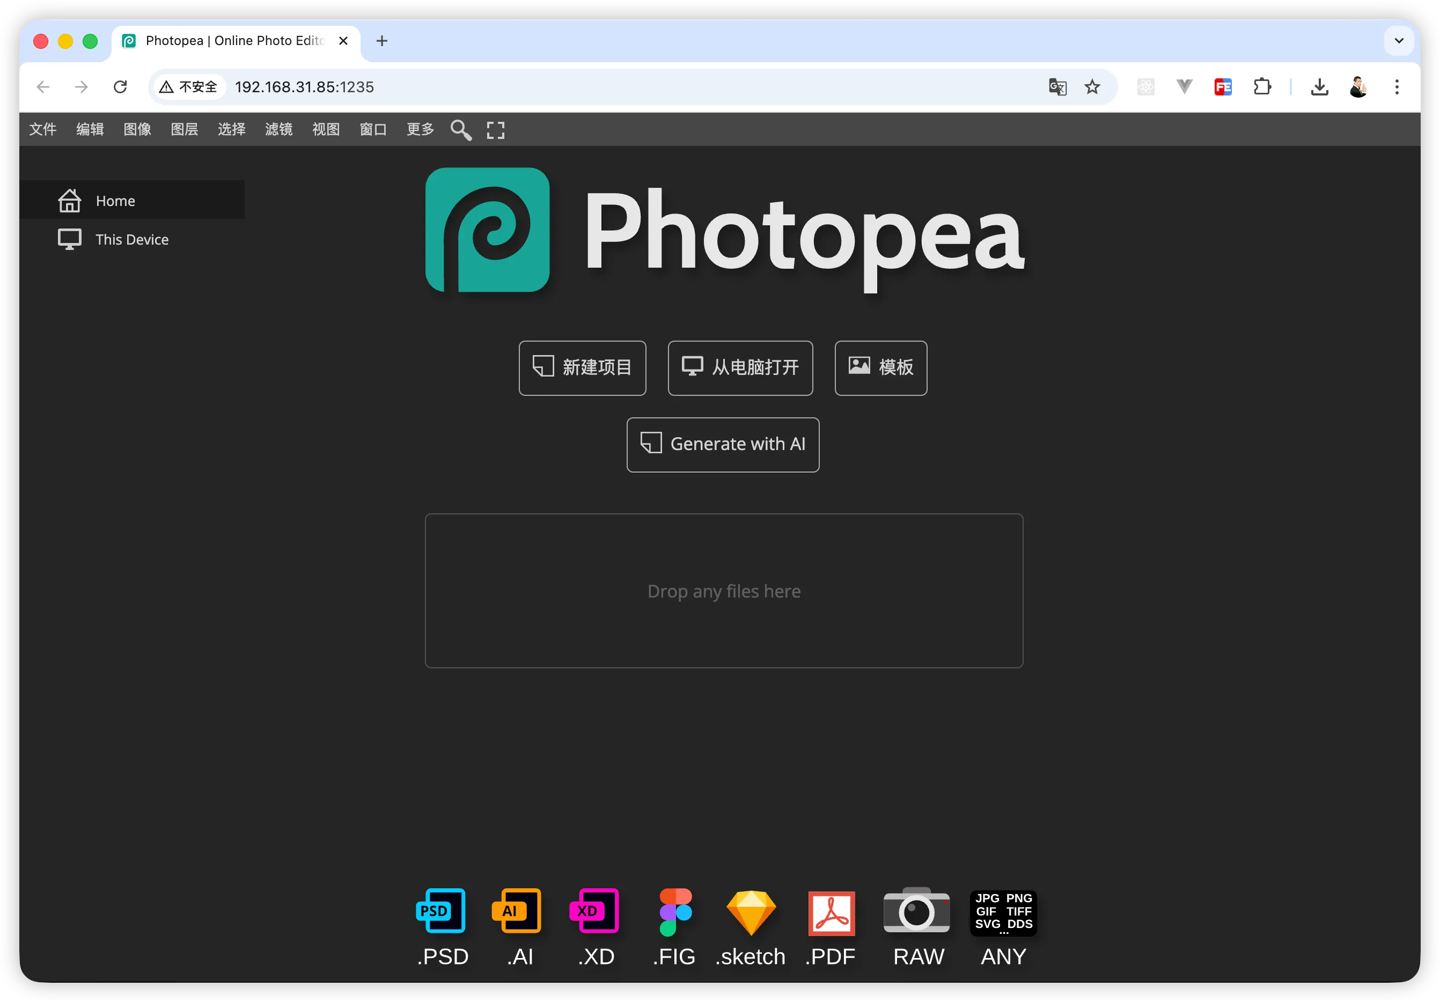Click the Generate with AI button
Image resolution: width=1440 pixels, height=1002 pixels.
pyautogui.click(x=723, y=445)
